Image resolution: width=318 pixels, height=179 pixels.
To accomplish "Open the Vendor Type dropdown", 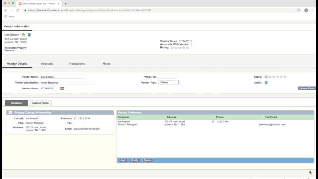I will [169, 82].
